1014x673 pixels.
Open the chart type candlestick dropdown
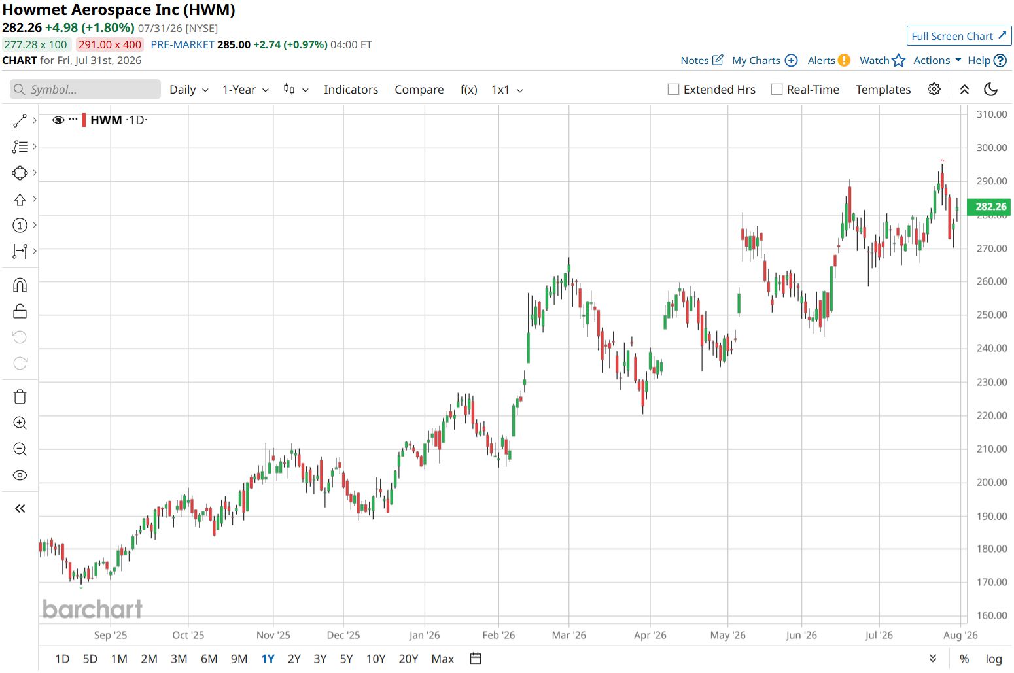click(296, 90)
